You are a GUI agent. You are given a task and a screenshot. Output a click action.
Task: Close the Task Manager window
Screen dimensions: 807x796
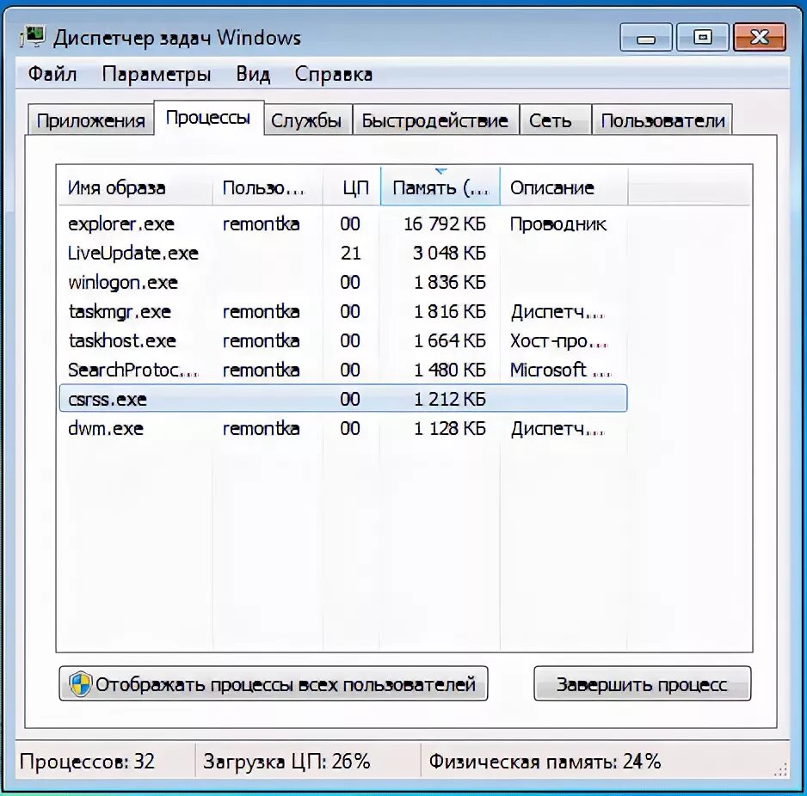point(760,37)
